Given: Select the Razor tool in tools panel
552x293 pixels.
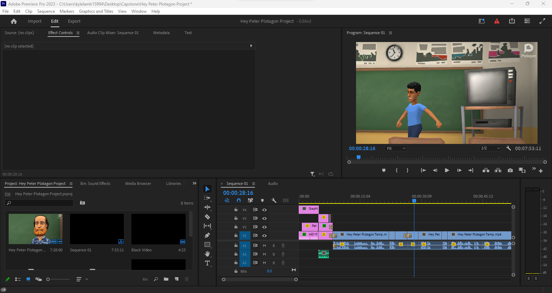Looking at the screenshot, I should point(207,217).
